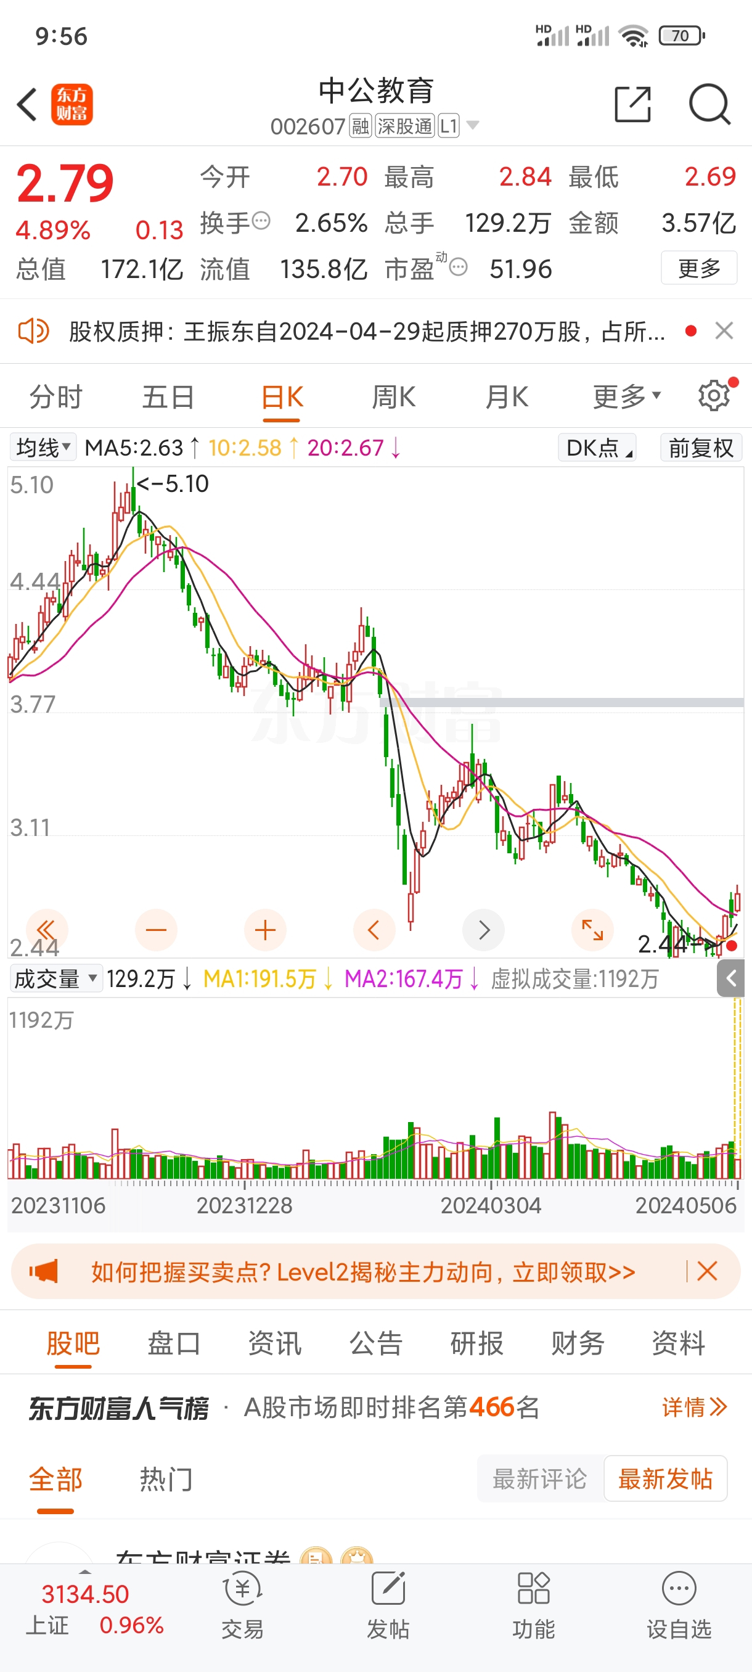Viewport: 752px width, 1672px height.
Task: Switch to the 资讯 tab
Action: 275,1343
